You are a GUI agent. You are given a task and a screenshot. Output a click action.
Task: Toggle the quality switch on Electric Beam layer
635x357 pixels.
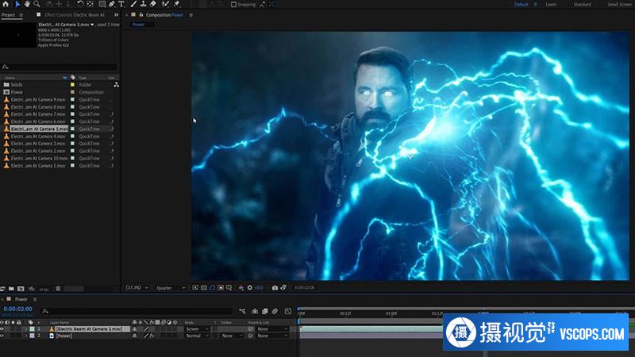[146, 329]
